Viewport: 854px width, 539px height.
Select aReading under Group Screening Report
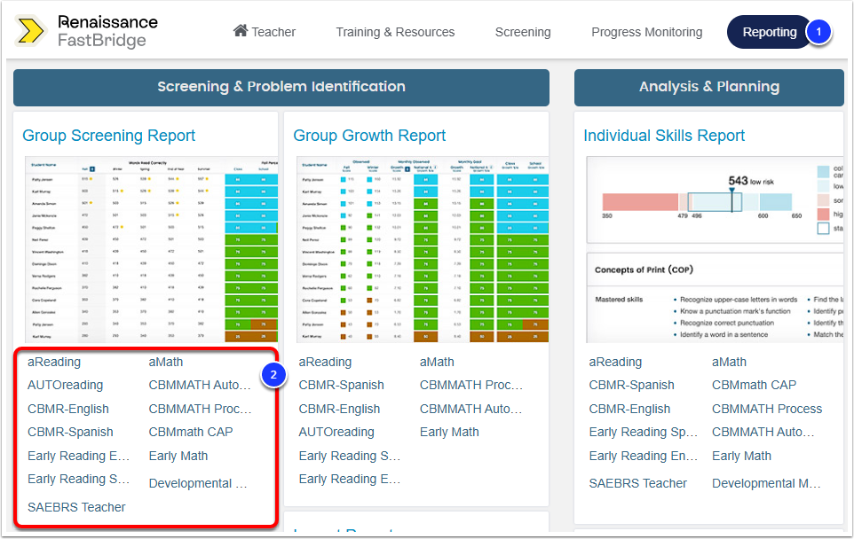coord(54,362)
